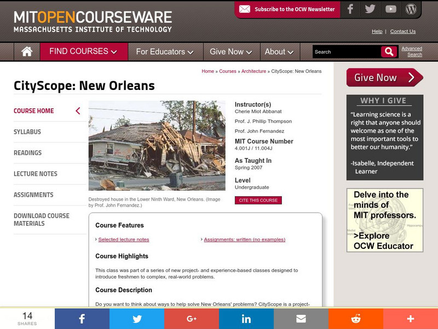Open the Help link
The width and height of the screenshot is (438, 329).
377,31
